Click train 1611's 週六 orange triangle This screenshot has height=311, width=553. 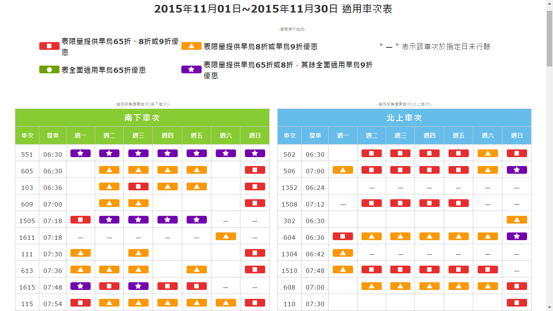coord(226,236)
